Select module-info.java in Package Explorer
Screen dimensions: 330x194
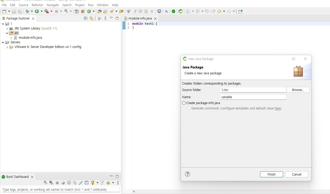coord(30,38)
